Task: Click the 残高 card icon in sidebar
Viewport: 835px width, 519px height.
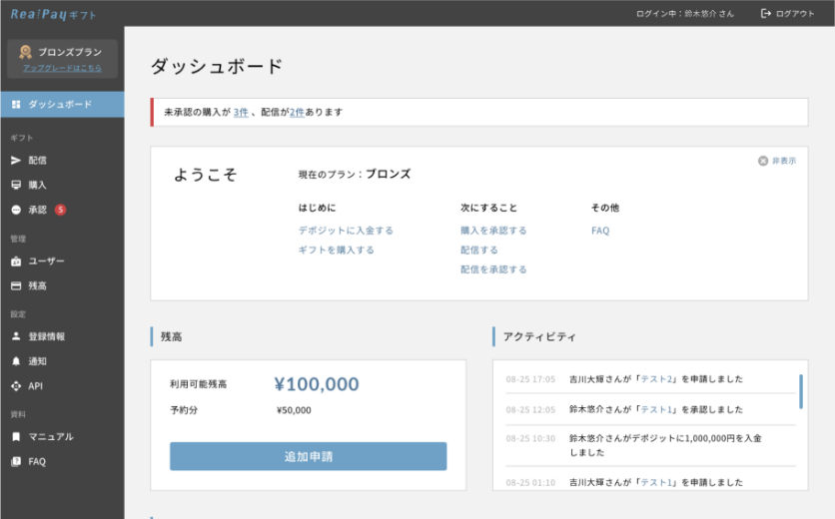Action: 16,285
